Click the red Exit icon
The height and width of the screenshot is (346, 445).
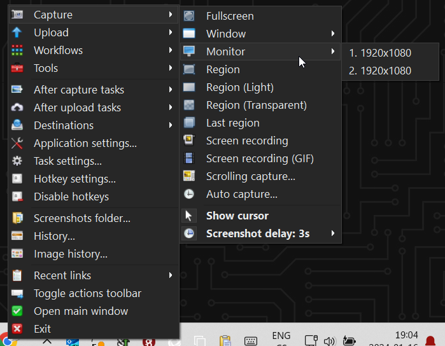point(18,329)
